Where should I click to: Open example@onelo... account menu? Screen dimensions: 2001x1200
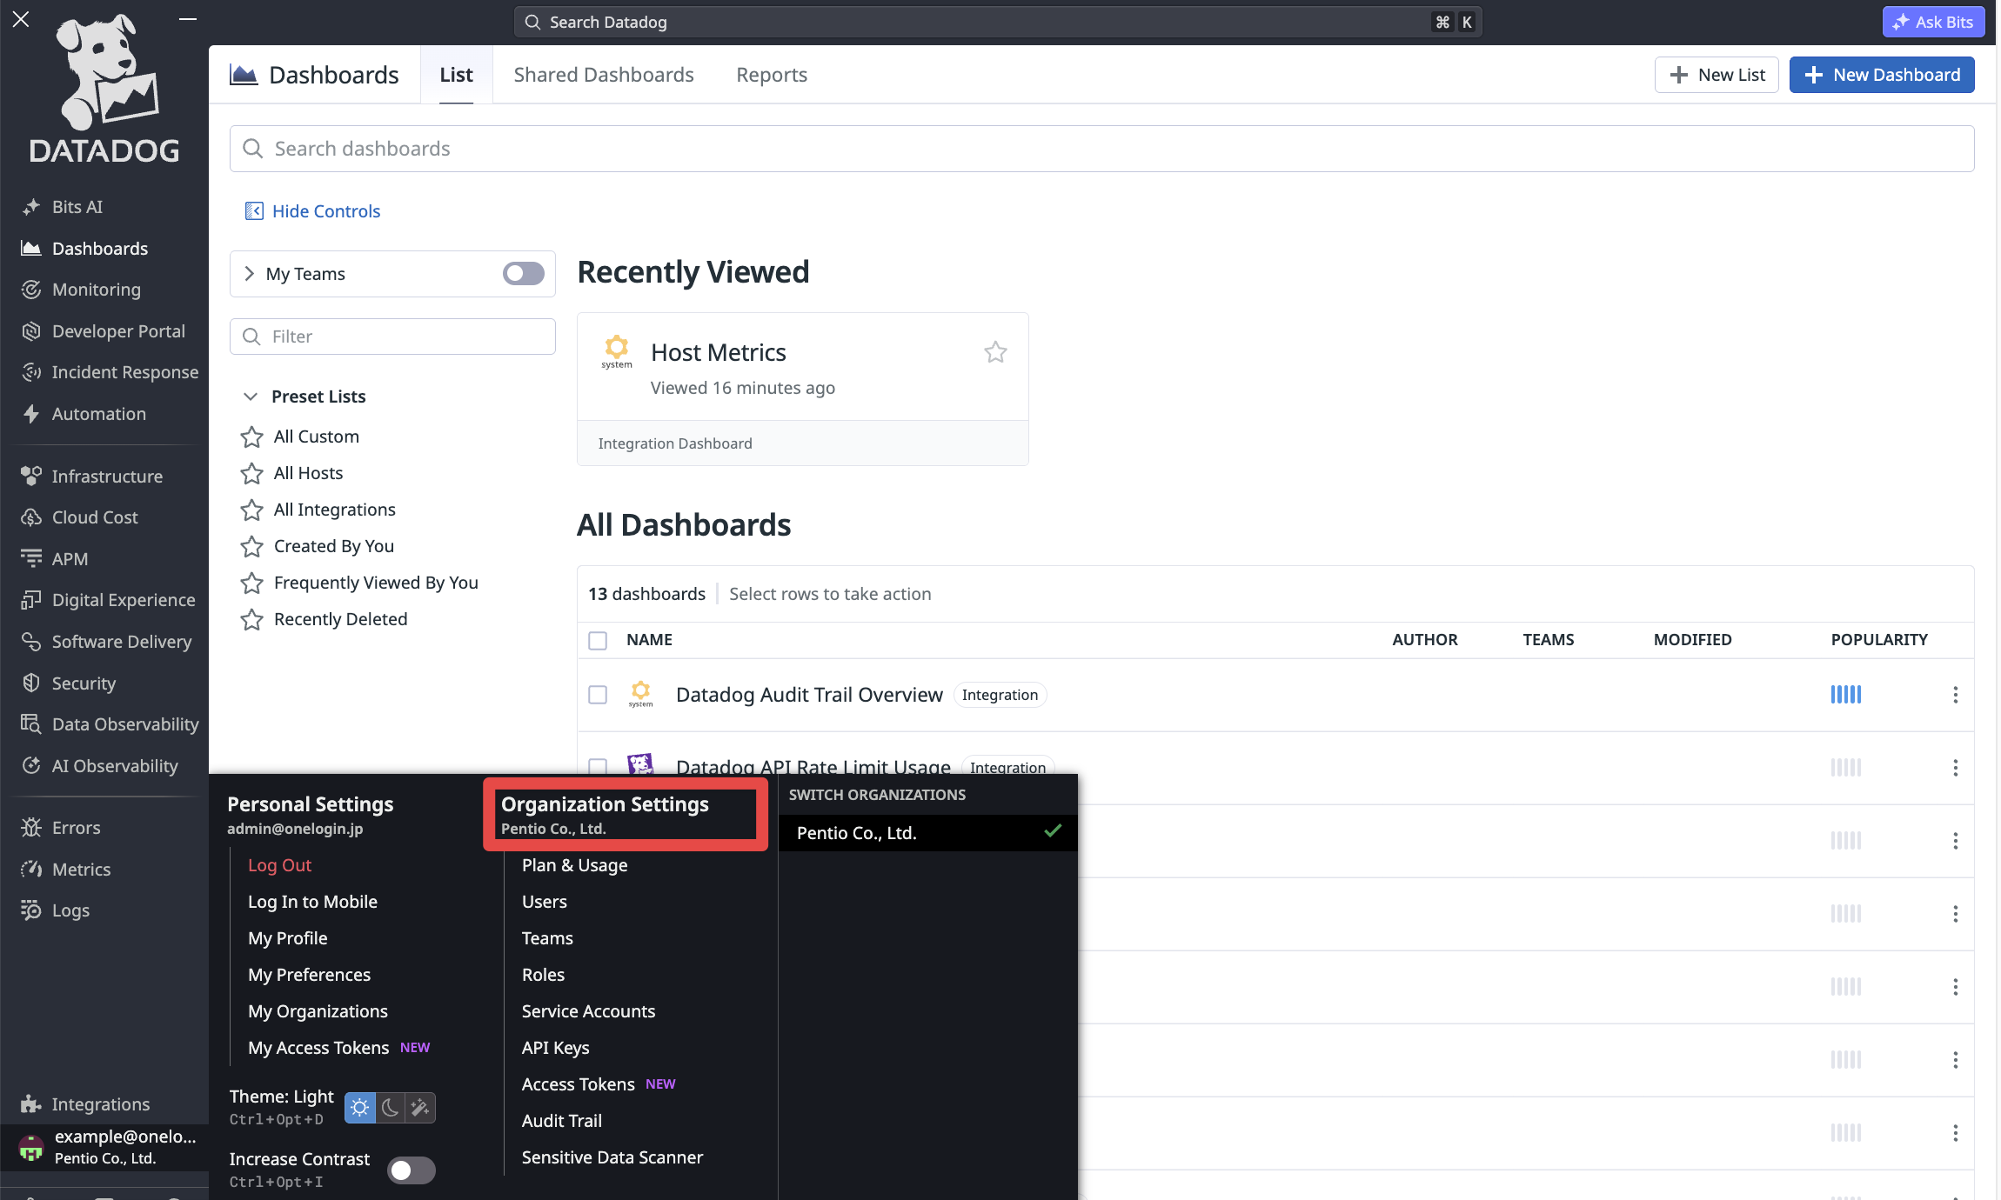pos(104,1147)
